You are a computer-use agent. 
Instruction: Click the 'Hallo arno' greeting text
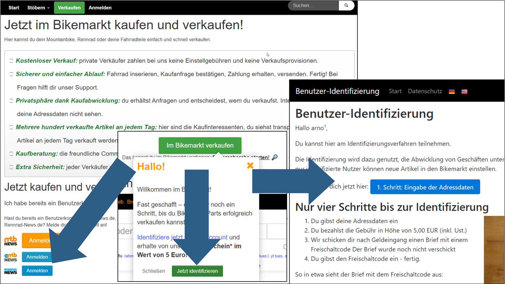[x=311, y=128]
